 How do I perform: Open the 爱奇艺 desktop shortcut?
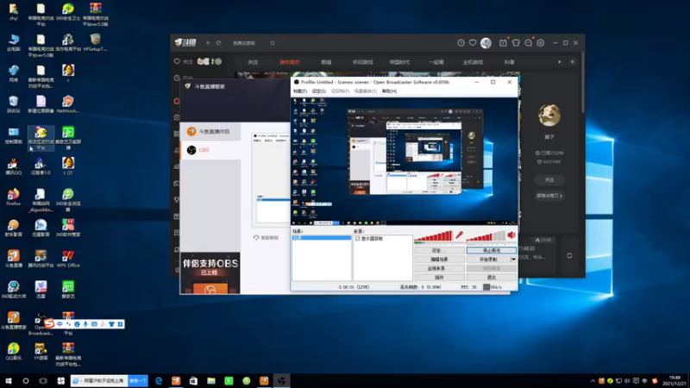click(x=68, y=289)
